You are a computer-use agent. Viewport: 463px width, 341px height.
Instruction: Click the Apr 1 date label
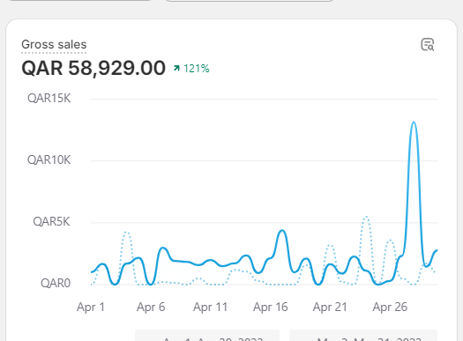pyautogui.click(x=91, y=308)
